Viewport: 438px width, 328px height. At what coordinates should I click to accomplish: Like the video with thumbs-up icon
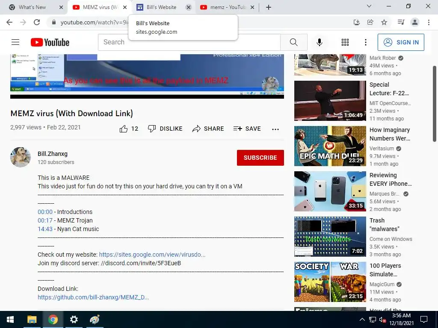point(124,129)
